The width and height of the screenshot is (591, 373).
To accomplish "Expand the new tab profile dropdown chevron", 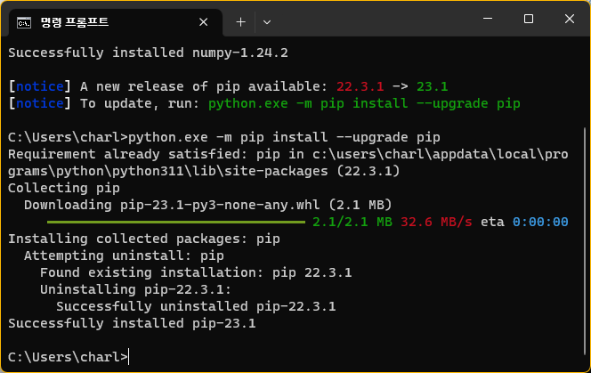I will tap(267, 22).
